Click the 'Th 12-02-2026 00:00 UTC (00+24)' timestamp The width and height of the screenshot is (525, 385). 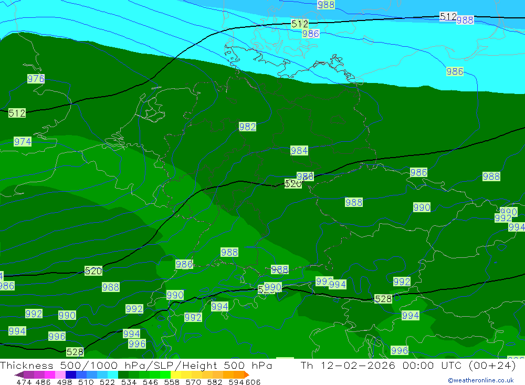coord(408,365)
